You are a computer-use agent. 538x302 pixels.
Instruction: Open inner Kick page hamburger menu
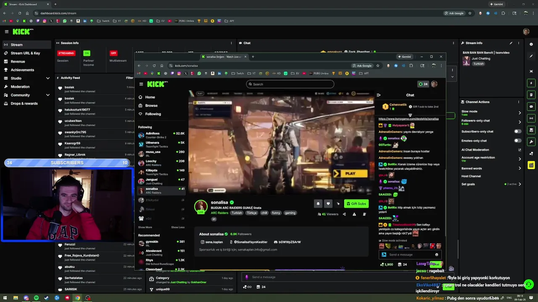141,84
